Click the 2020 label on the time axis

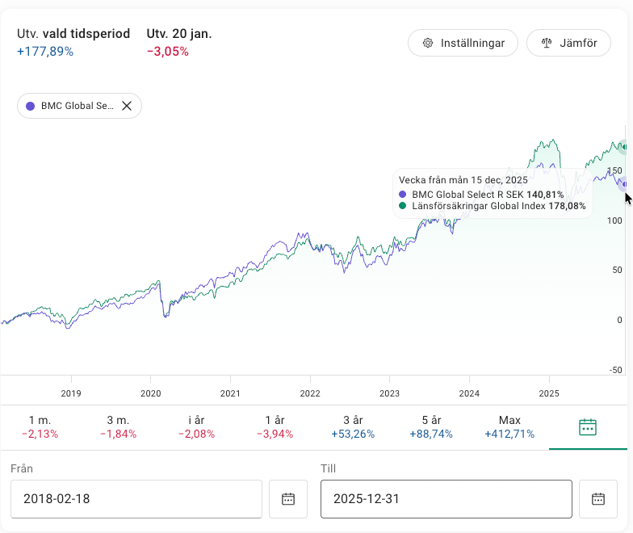point(151,393)
